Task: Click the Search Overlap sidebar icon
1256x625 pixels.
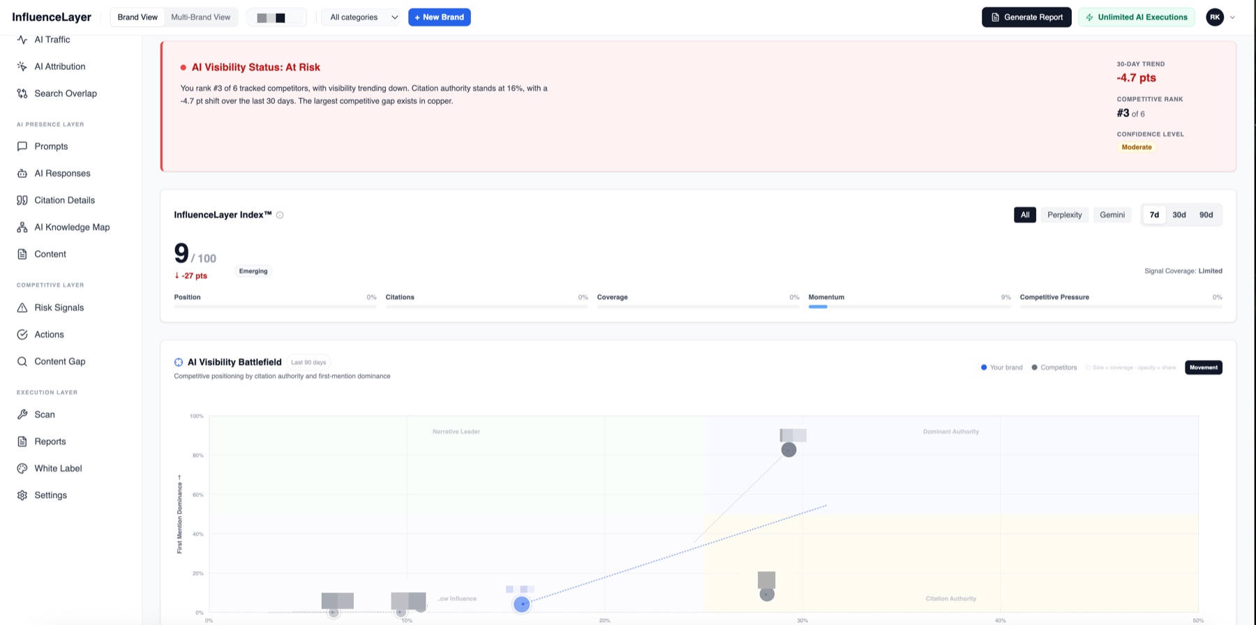Action: click(x=22, y=93)
